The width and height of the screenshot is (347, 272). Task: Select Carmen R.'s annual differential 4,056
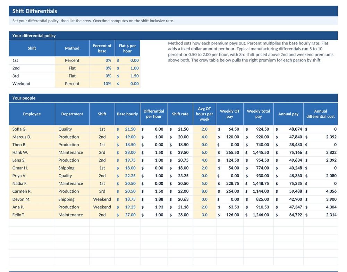click(320, 191)
